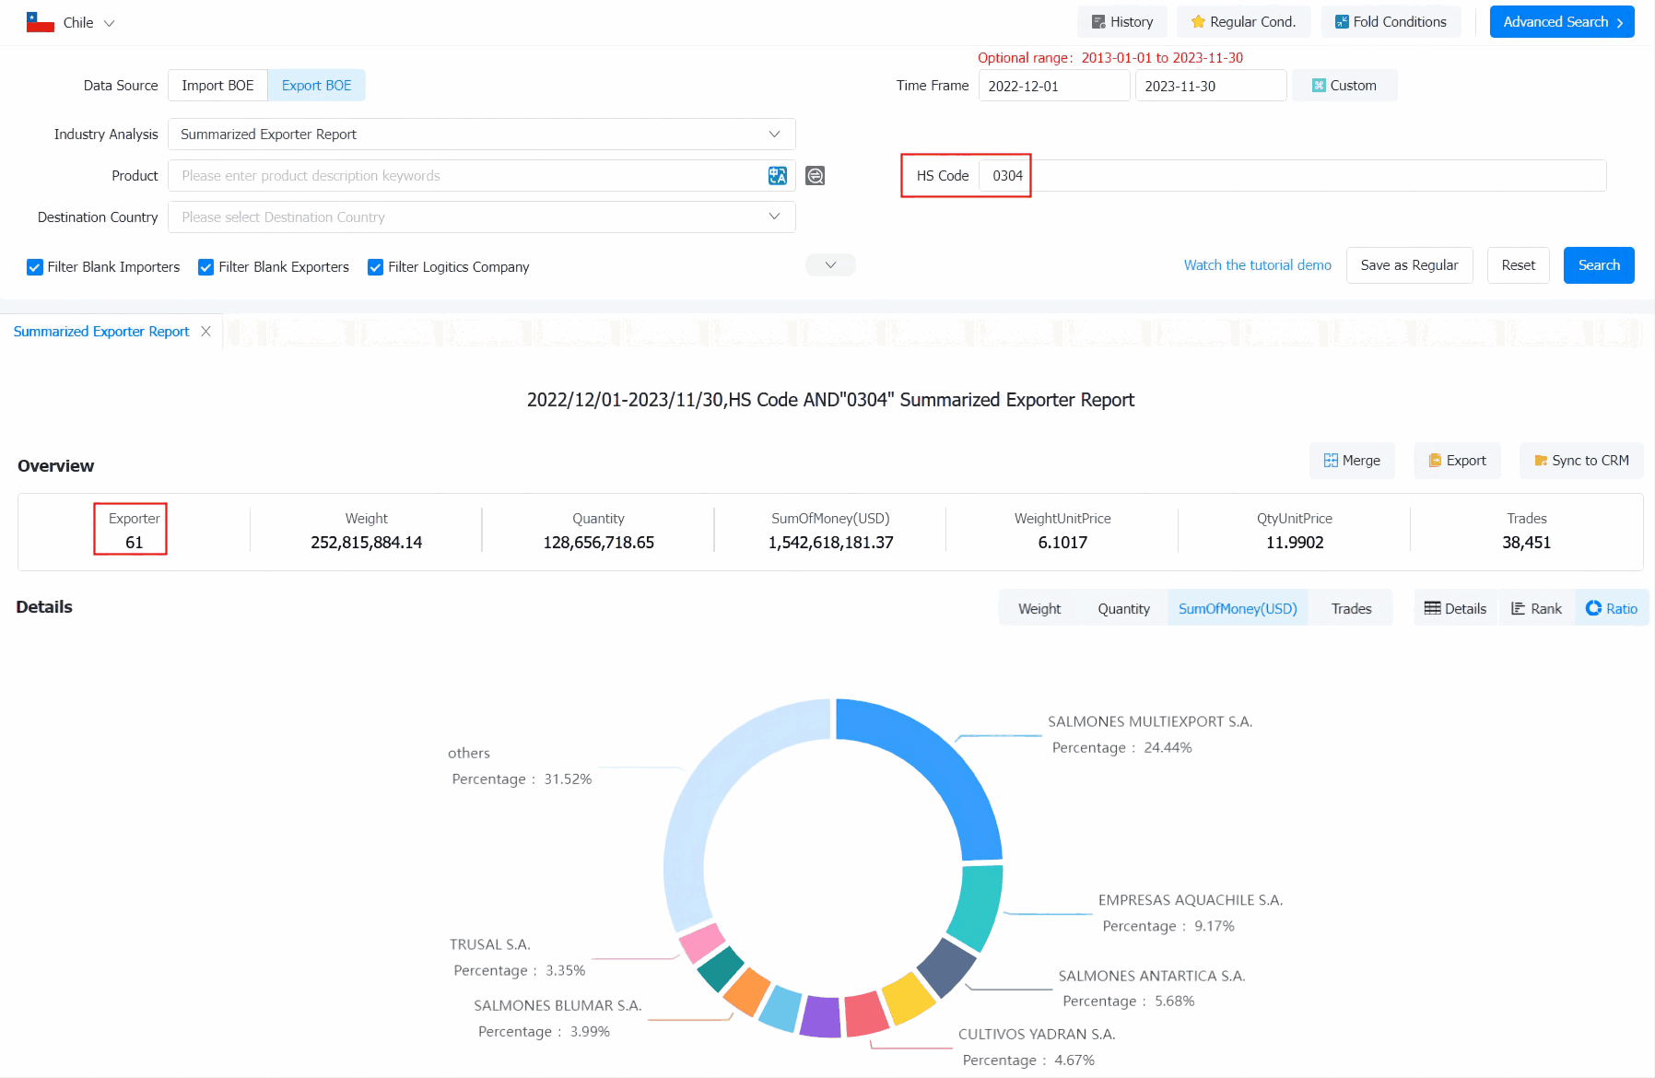Open Advanced Search
1655x1078 pixels.
click(1562, 22)
